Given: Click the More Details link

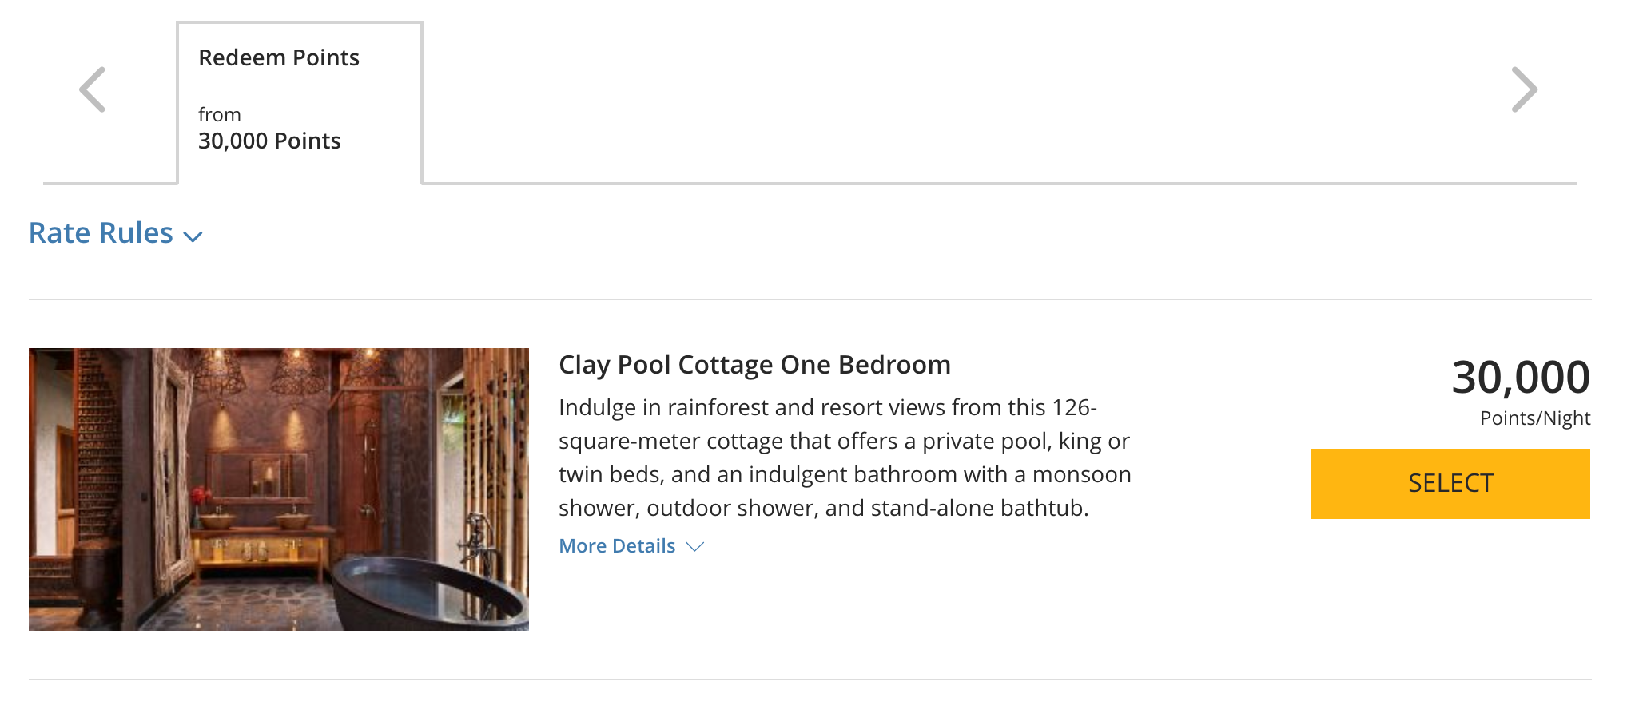Looking at the screenshot, I should coord(617,546).
